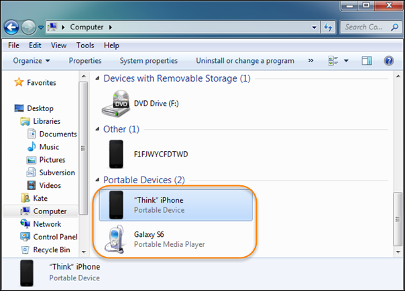405x291 pixels.
Task: Click the Subversion library icon
Action: (x=32, y=173)
